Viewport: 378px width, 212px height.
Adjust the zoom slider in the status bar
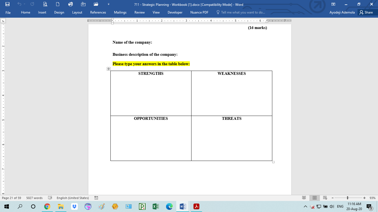[x=348, y=198]
